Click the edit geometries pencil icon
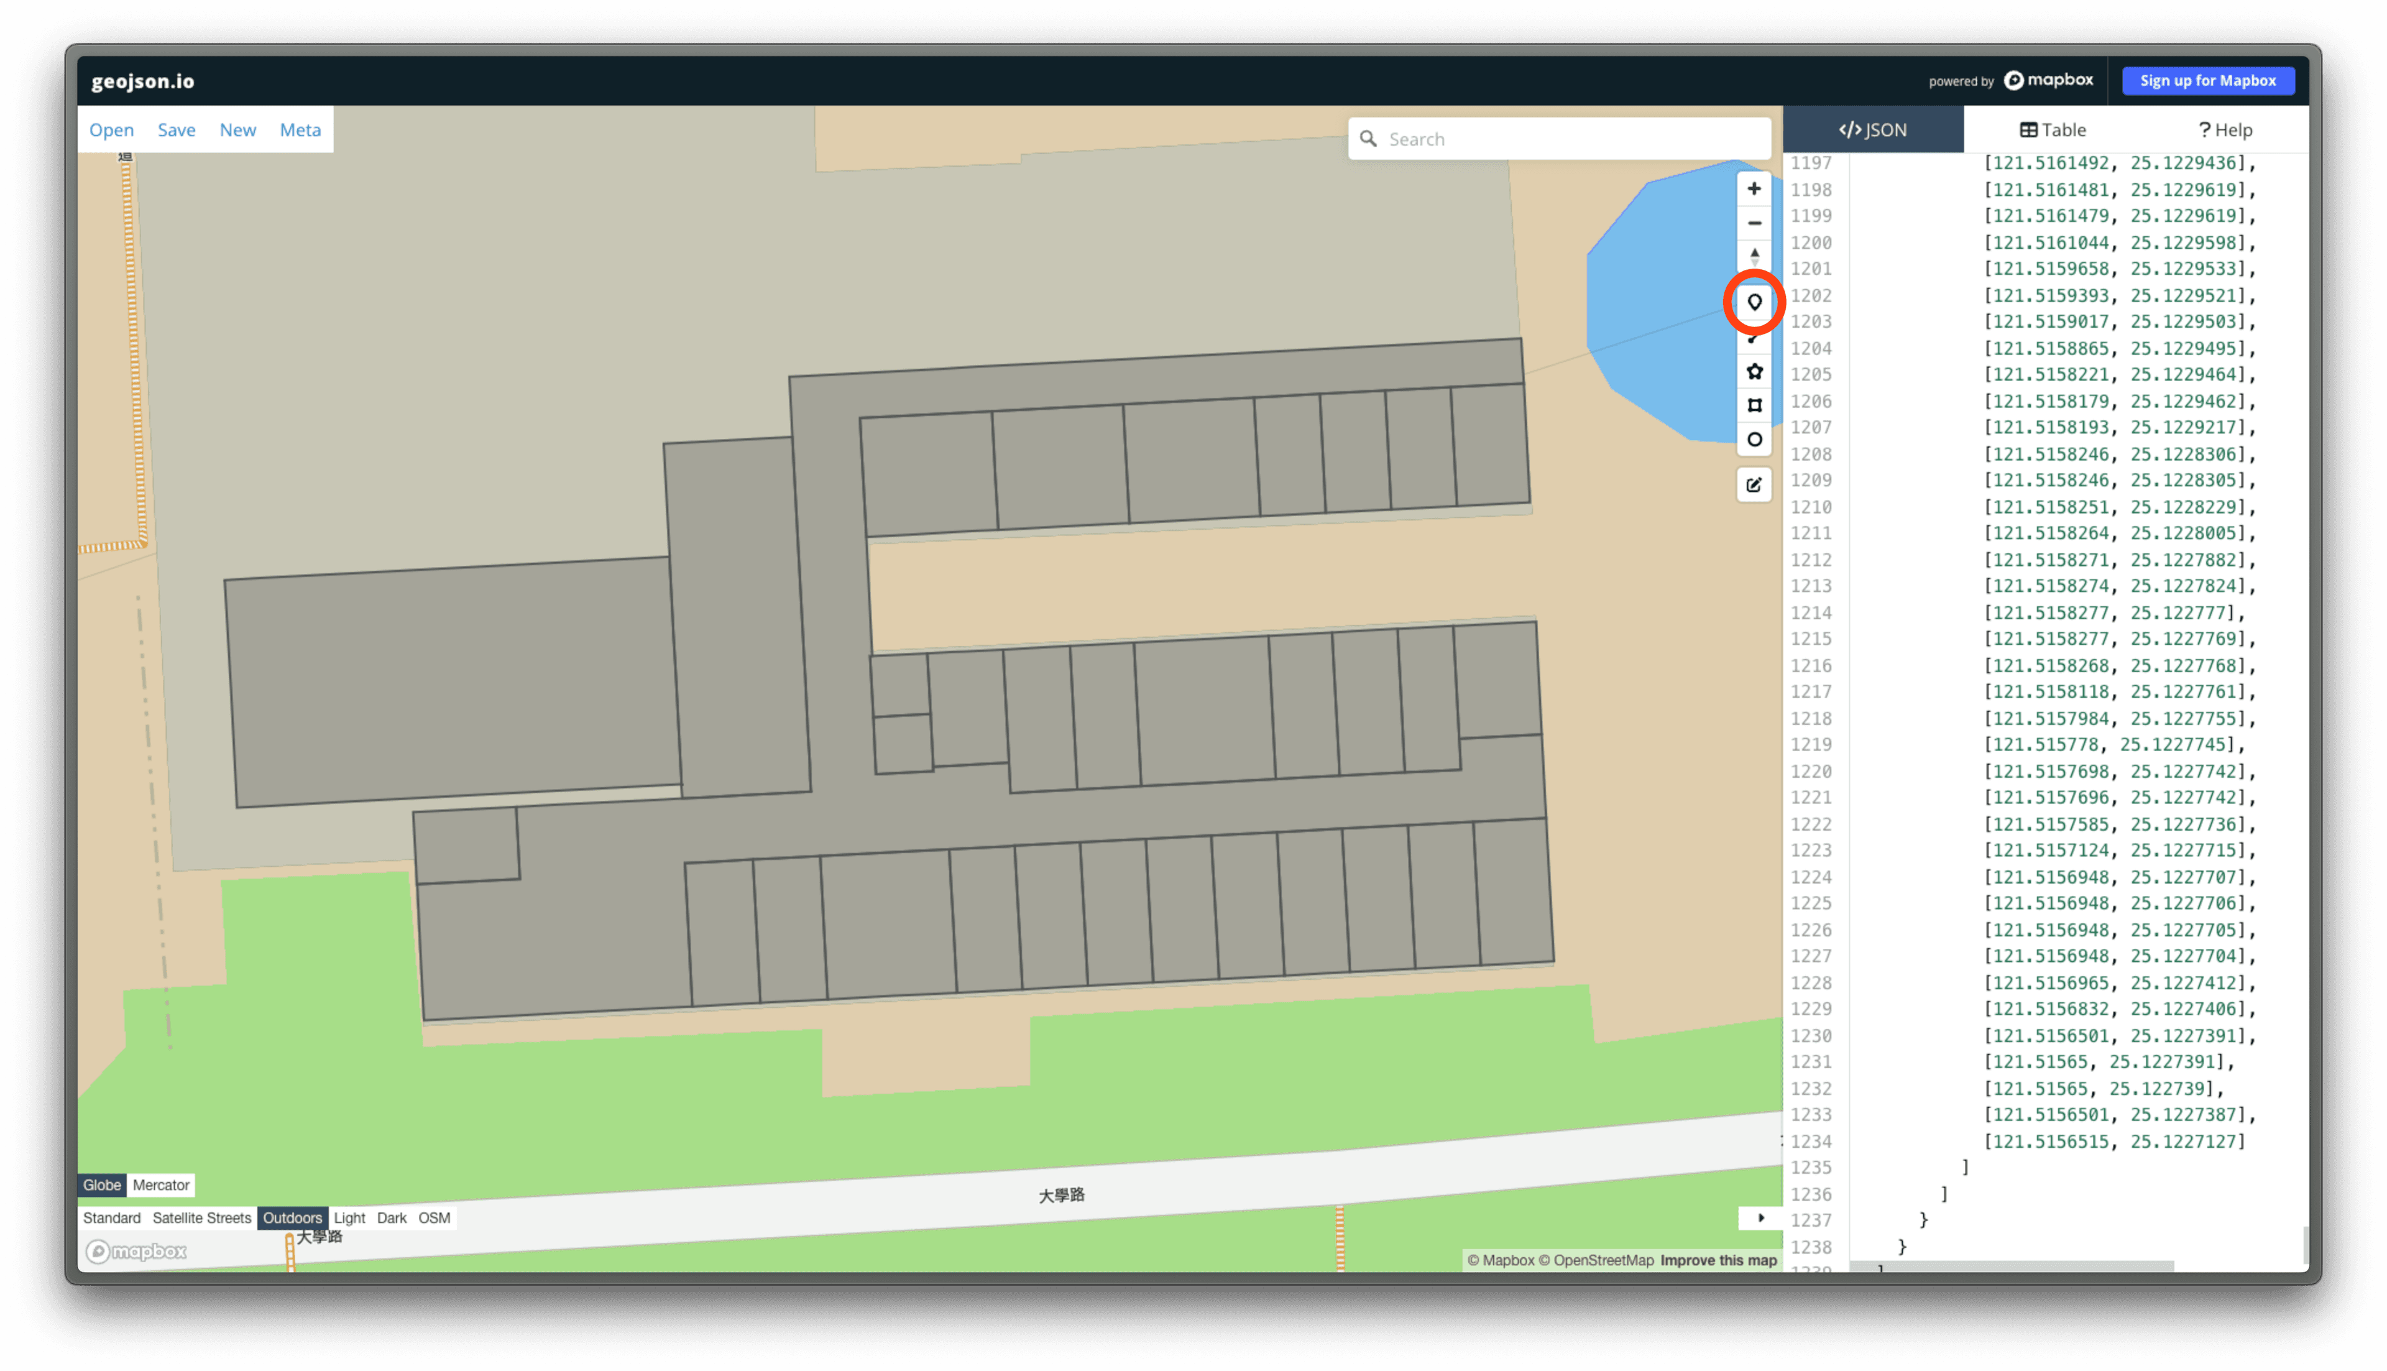This screenshot has height=1371, width=2387. (1754, 485)
